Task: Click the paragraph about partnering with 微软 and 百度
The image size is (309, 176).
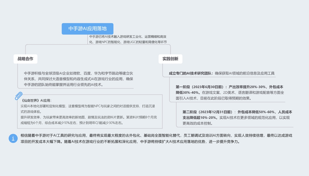Action: pyautogui.click(x=75, y=79)
